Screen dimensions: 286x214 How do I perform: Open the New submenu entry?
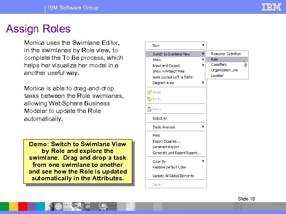176,45
